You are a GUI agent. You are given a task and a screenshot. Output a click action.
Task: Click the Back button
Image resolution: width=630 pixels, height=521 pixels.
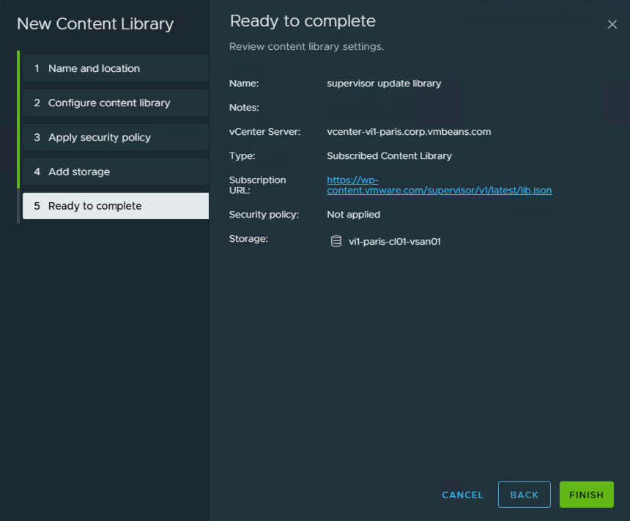tap(524, 495)
